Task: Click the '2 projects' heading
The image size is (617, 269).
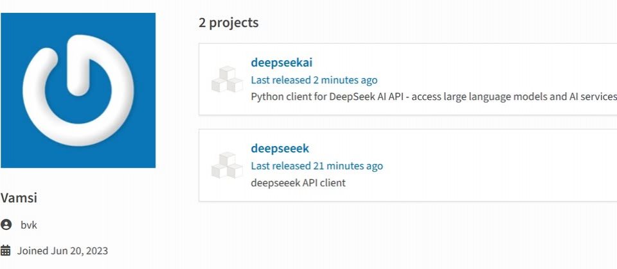Action: pyautogui.click(x=229, y=23)
